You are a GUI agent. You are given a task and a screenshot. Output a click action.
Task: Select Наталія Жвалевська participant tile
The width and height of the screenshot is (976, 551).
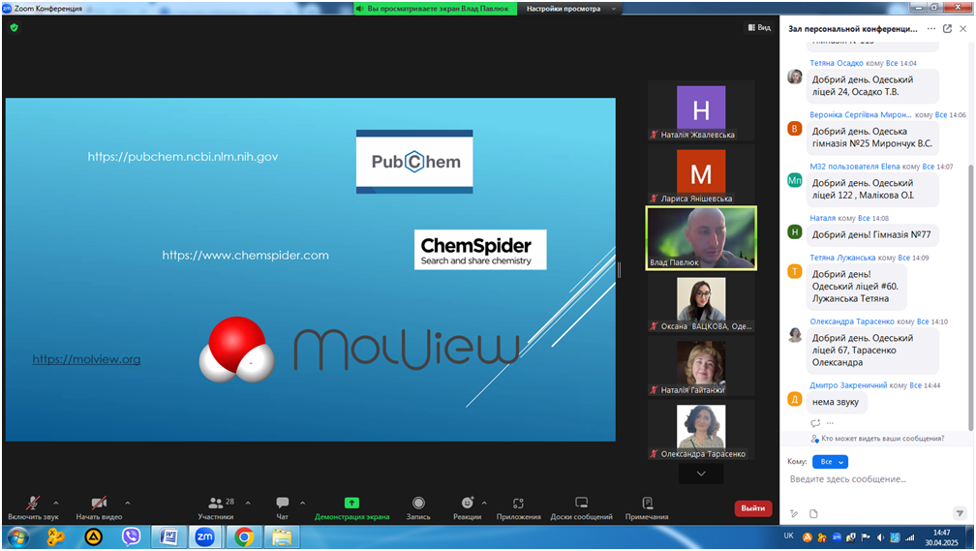coord(701,110)
